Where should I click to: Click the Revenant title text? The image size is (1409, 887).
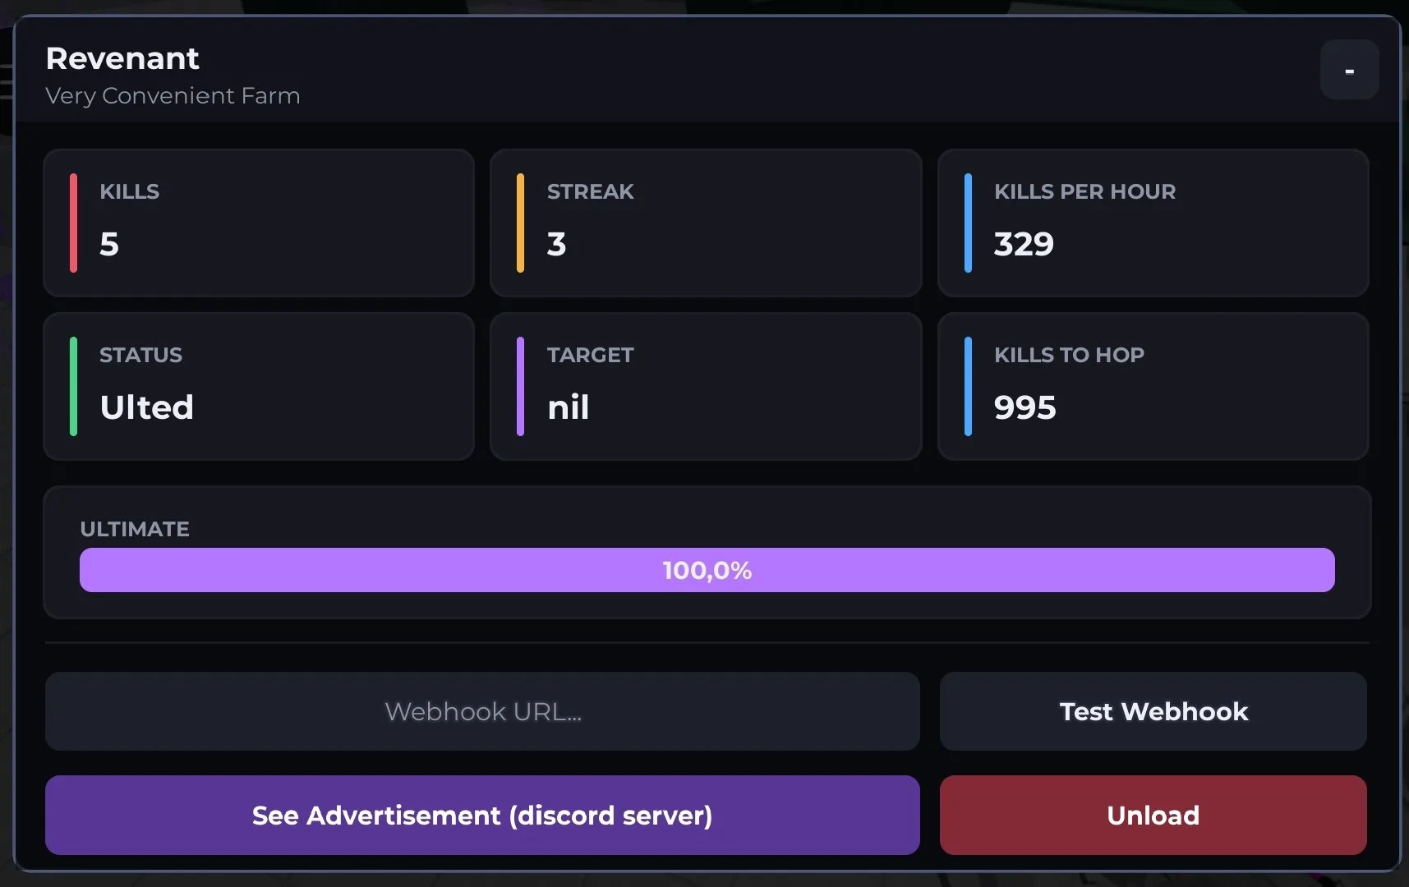(122, 58)
